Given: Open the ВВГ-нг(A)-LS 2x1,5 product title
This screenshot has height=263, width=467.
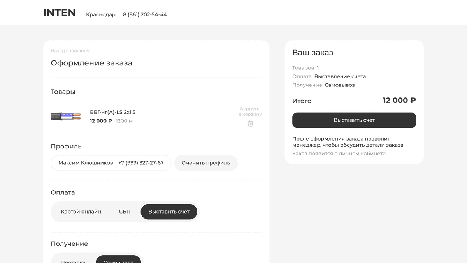Looking at the screenshot, I should [x=112, y=112].
